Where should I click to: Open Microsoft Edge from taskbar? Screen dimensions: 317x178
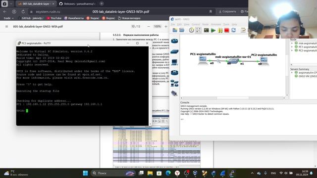pos(168,173)
